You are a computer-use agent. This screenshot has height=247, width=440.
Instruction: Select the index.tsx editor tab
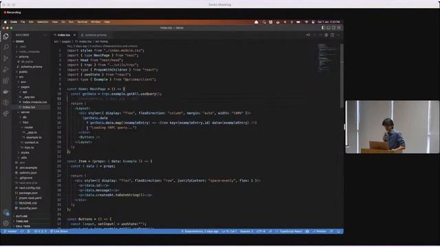click(64, 35)
